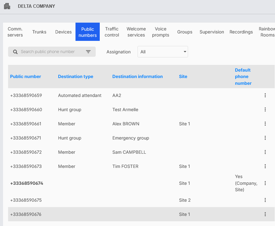Open three-dot menu for Test Armelle row
This screenshot has width=275, height=226.
265,110
